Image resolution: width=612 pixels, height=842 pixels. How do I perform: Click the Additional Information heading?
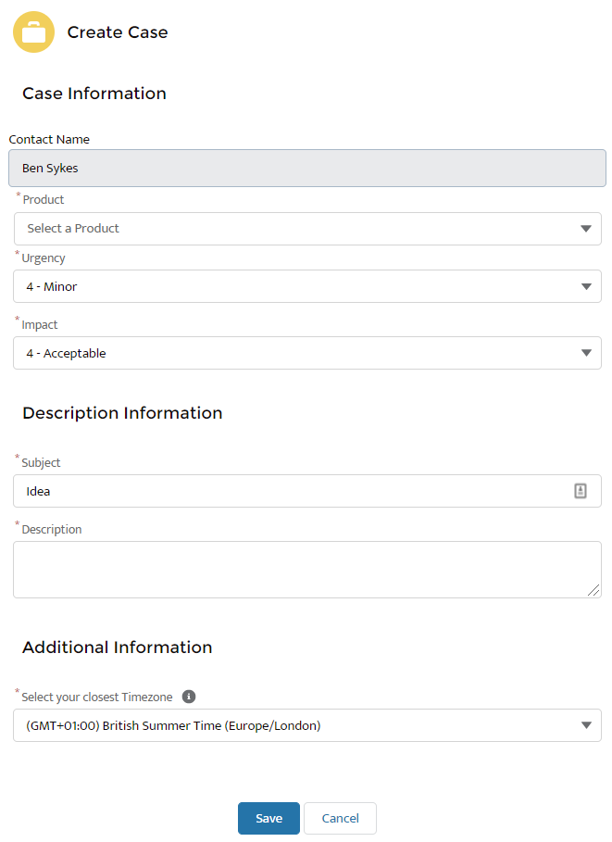118,647
